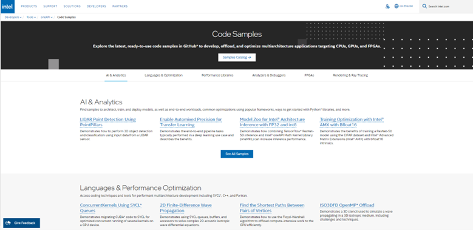The width and height of the screenshot is (473, 230).
Task: Click the globe language icon
Action: tap(396, 6)
